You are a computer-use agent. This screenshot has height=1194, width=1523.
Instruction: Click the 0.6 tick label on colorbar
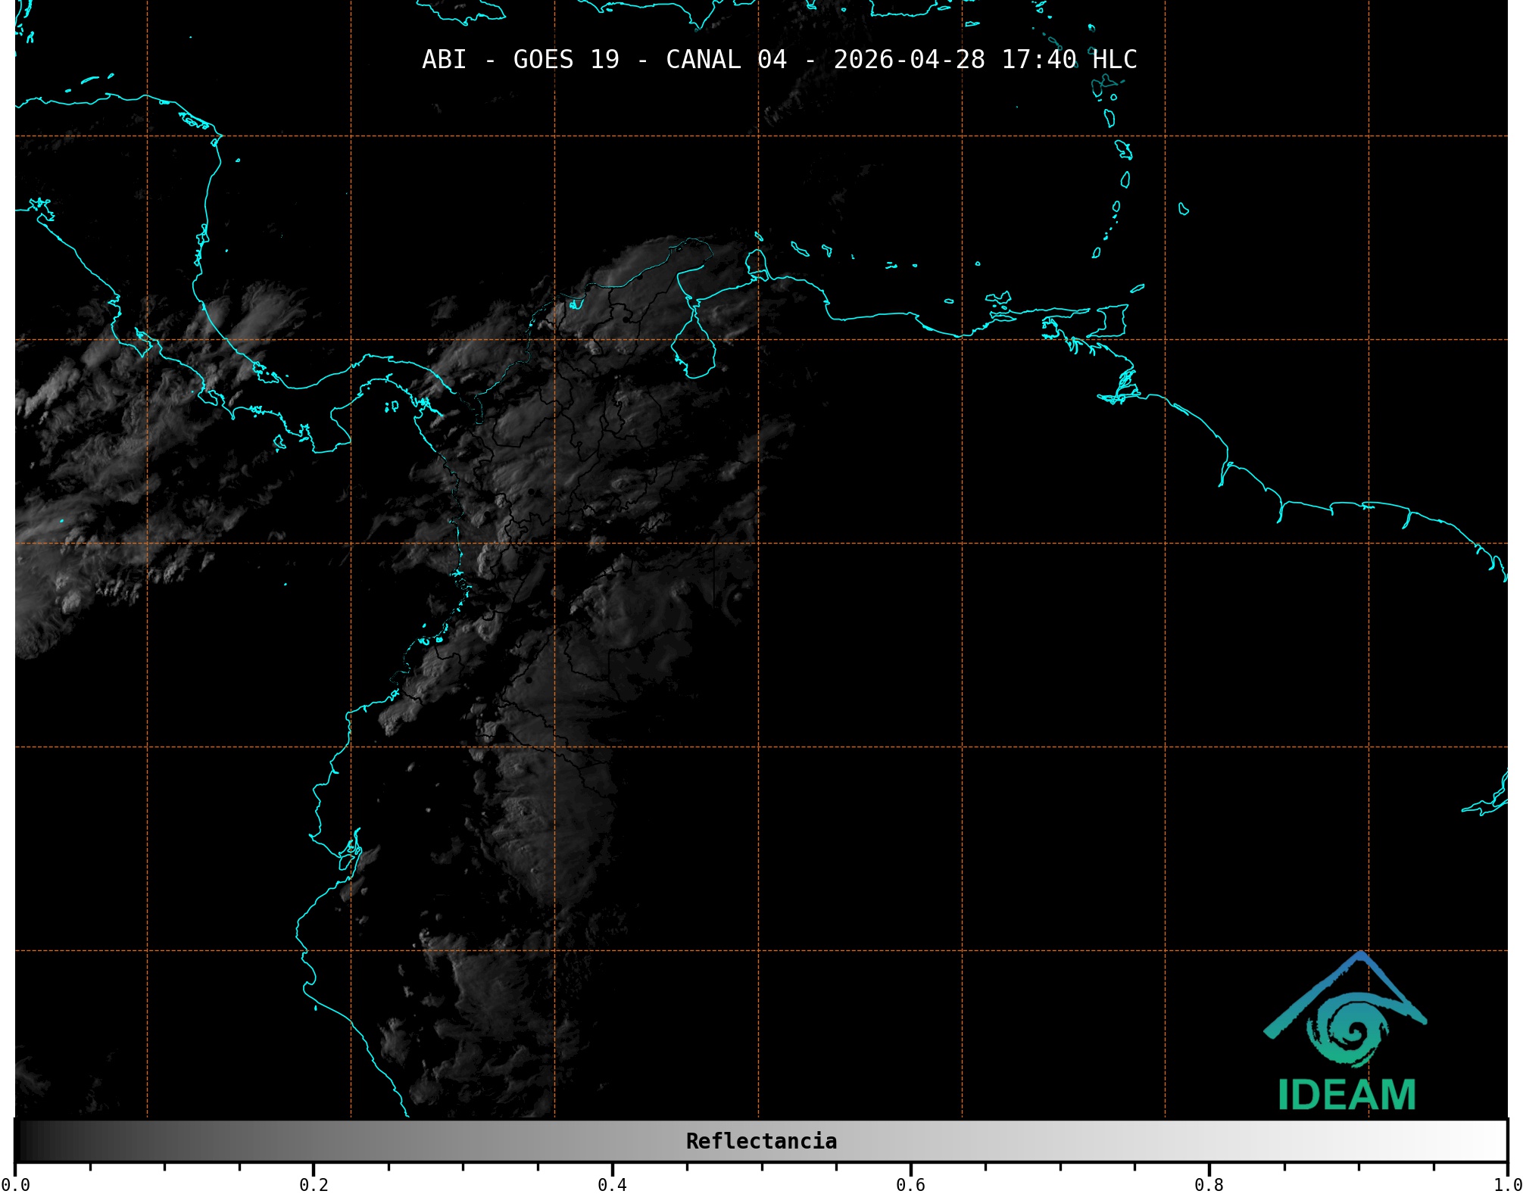(x=910, y=1185)
